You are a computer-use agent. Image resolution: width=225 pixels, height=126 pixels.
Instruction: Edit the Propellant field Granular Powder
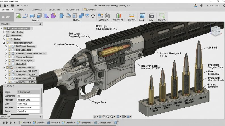pyautogui.click(x=28, y=107)
